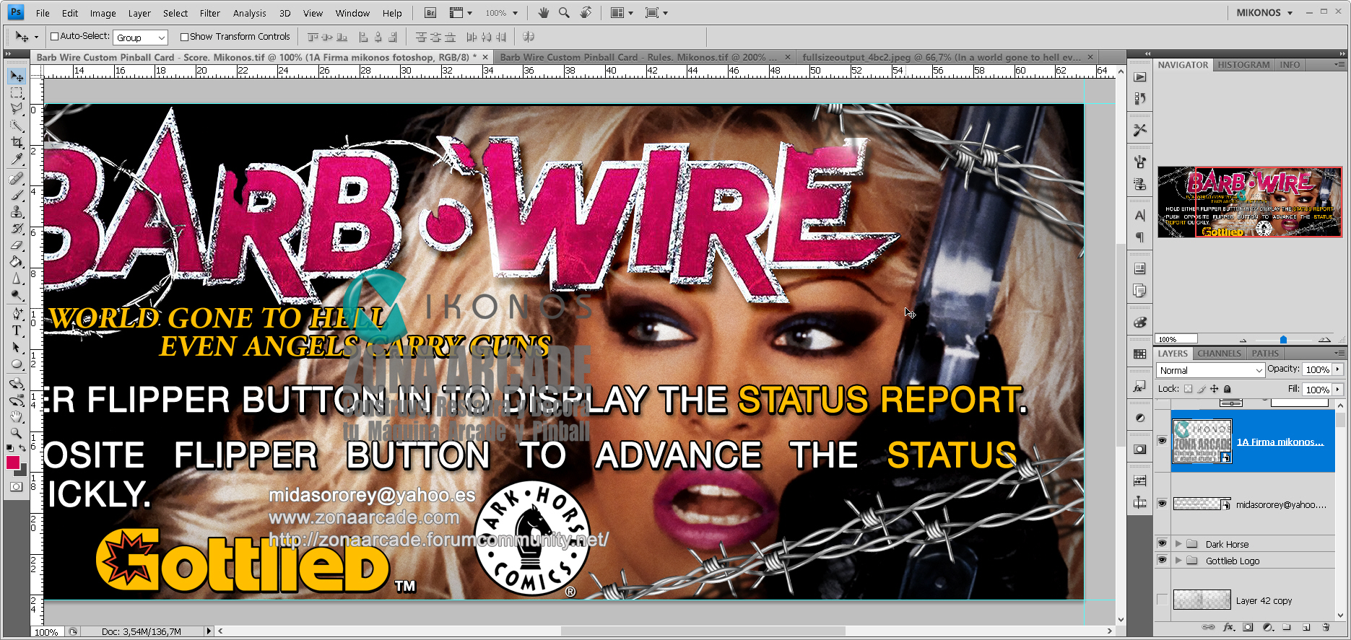
Task: Select the Magic Wand tool
Action: 16,126
